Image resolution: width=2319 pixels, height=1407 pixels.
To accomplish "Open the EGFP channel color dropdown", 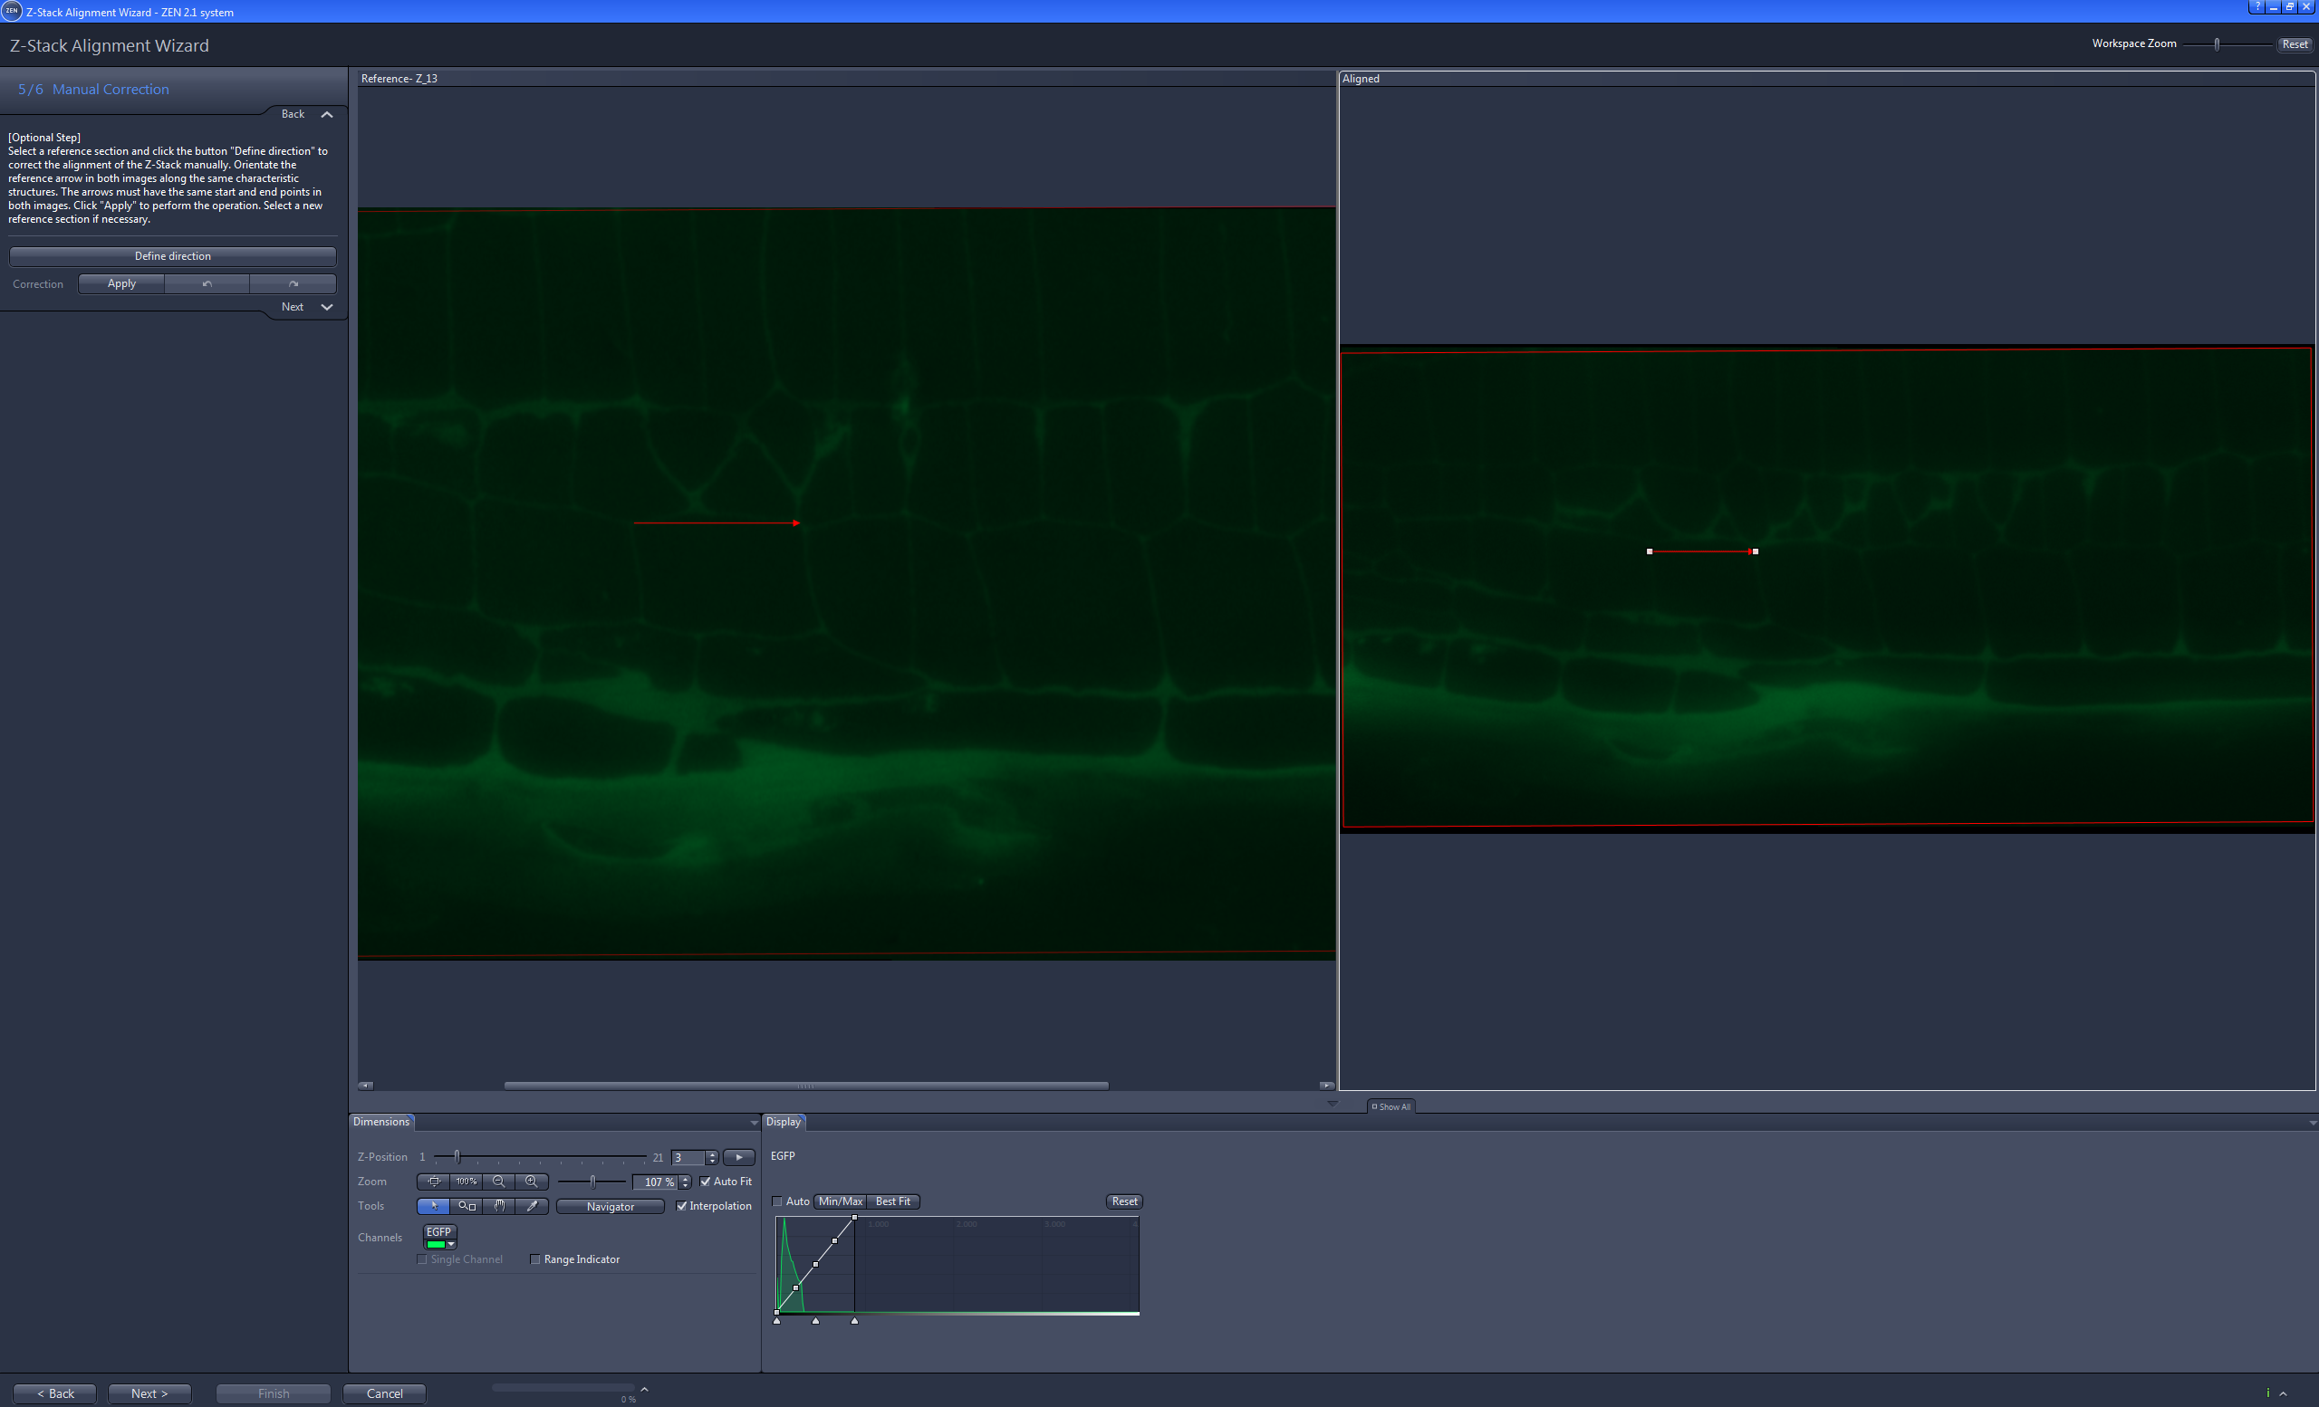I will point(452,1245).
